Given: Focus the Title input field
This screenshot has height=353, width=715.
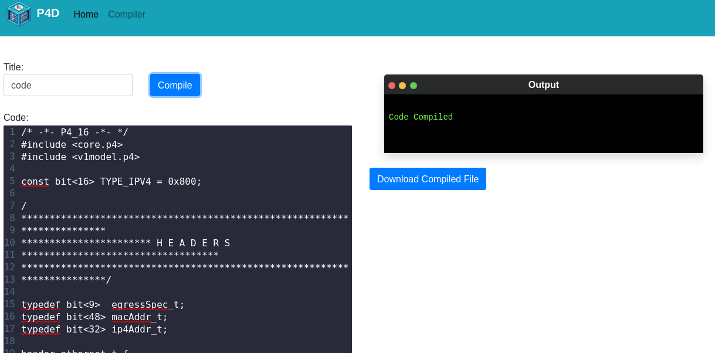Looking at the screenshot, I should coord(68,85).
